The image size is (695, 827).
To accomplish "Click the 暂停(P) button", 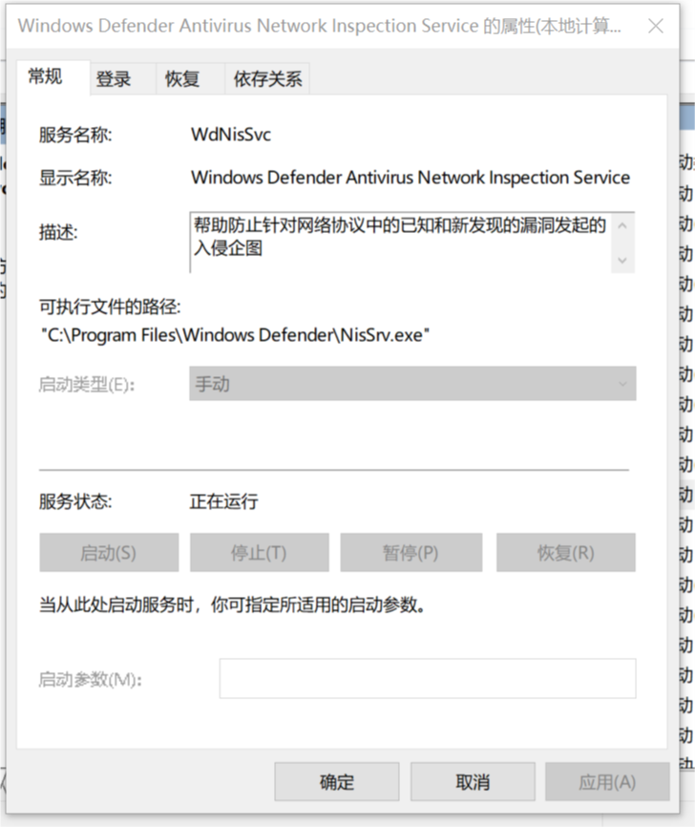I will pos(411,553).
